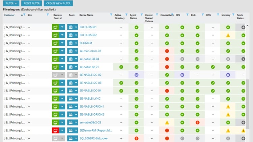Click filter icon on Agent Status column
253x142 pixels.
coord(141,15)
